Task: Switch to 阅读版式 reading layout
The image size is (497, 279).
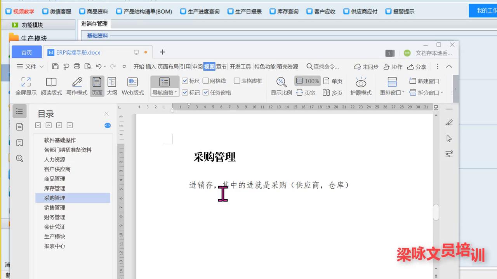Action: click(51, 85)
